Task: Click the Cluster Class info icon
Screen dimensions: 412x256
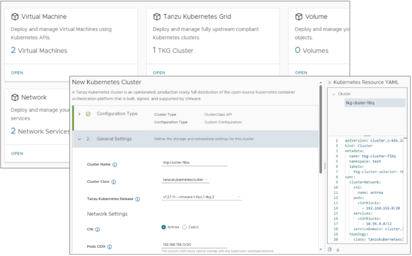Action: pos(113,182)
